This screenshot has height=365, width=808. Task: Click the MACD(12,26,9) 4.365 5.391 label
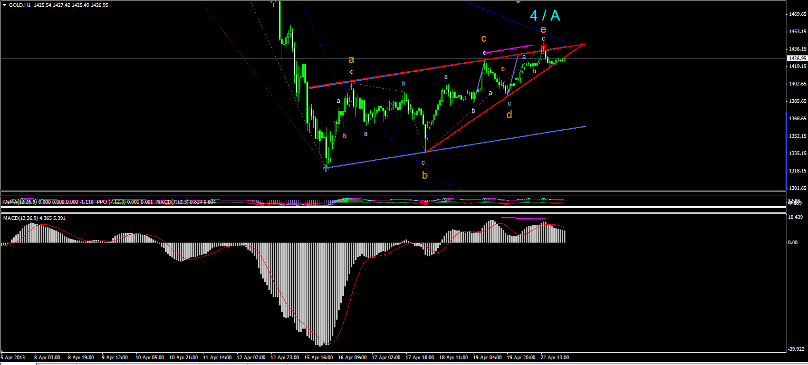pos(33,218)
